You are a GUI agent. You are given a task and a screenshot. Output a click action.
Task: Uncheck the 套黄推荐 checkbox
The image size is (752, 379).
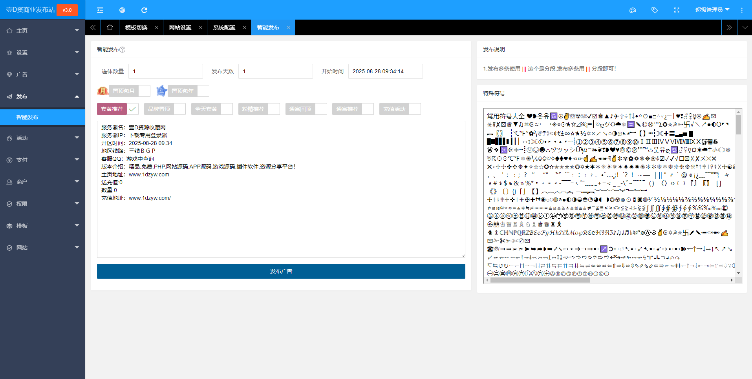[x=133, y=109]
